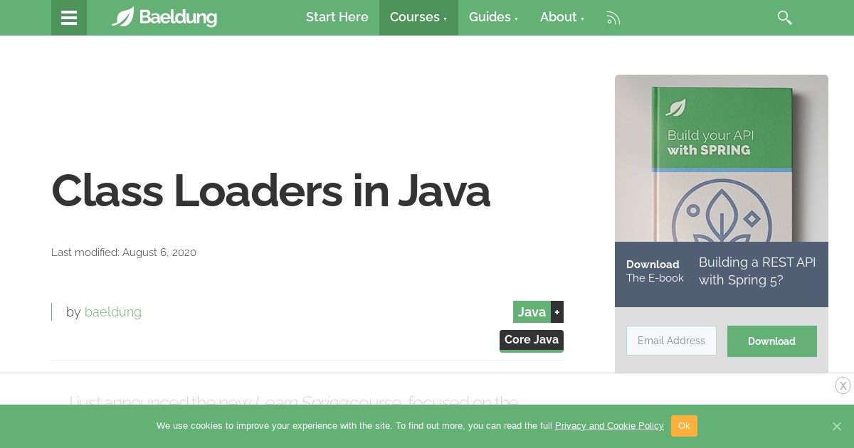Image resolution: width=854 pixels, height=448 pixels.
Task: Expand the About dropdown menu
Action: point(562,17)
